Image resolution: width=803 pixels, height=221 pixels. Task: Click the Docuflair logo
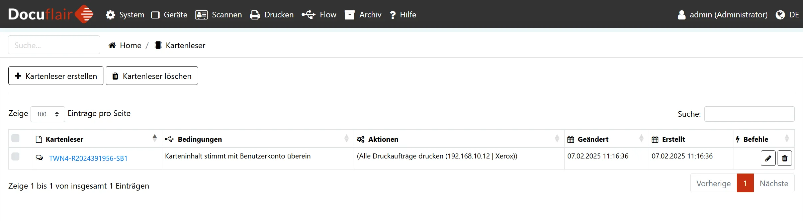51,14
